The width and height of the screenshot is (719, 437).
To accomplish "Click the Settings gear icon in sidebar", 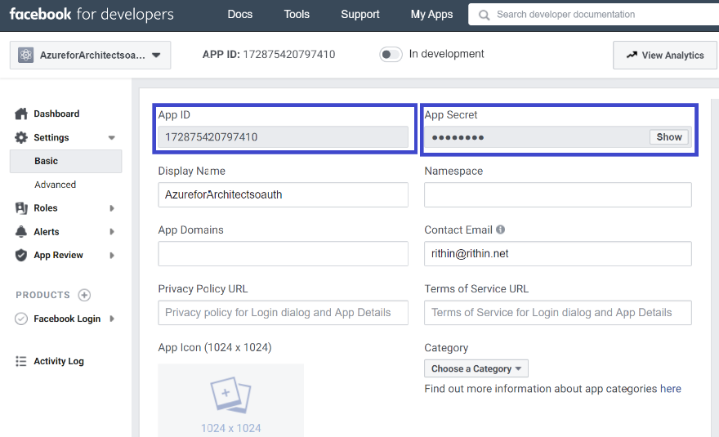I will 21,138.
